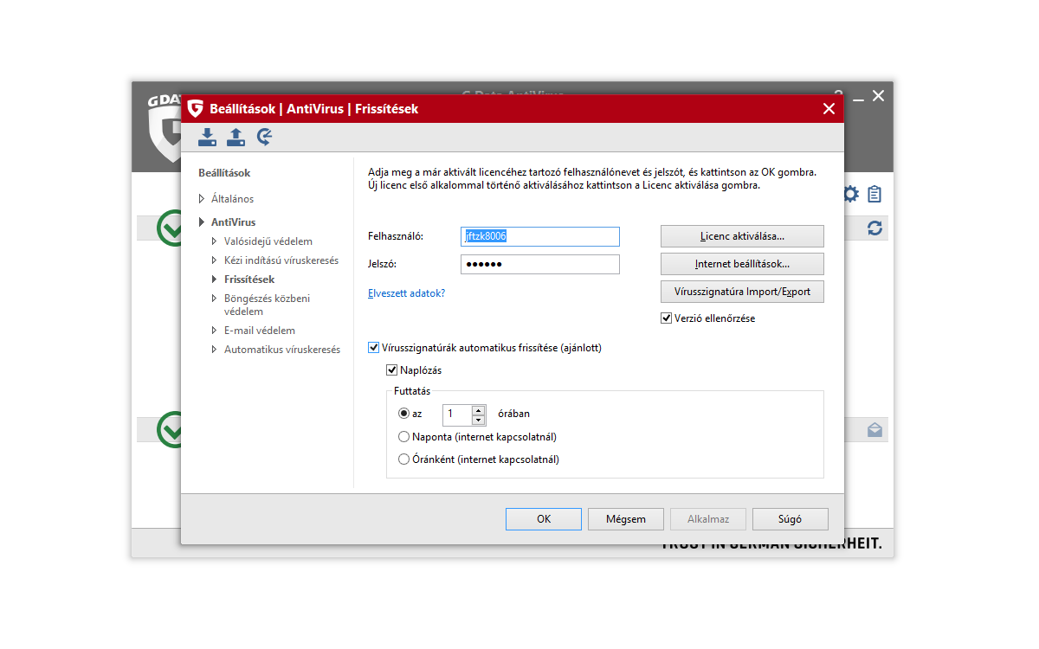The image size is (1039, 649).
Task: Select Naponta (internet kapcsolatnál) radio button
Action: [403, 437]
